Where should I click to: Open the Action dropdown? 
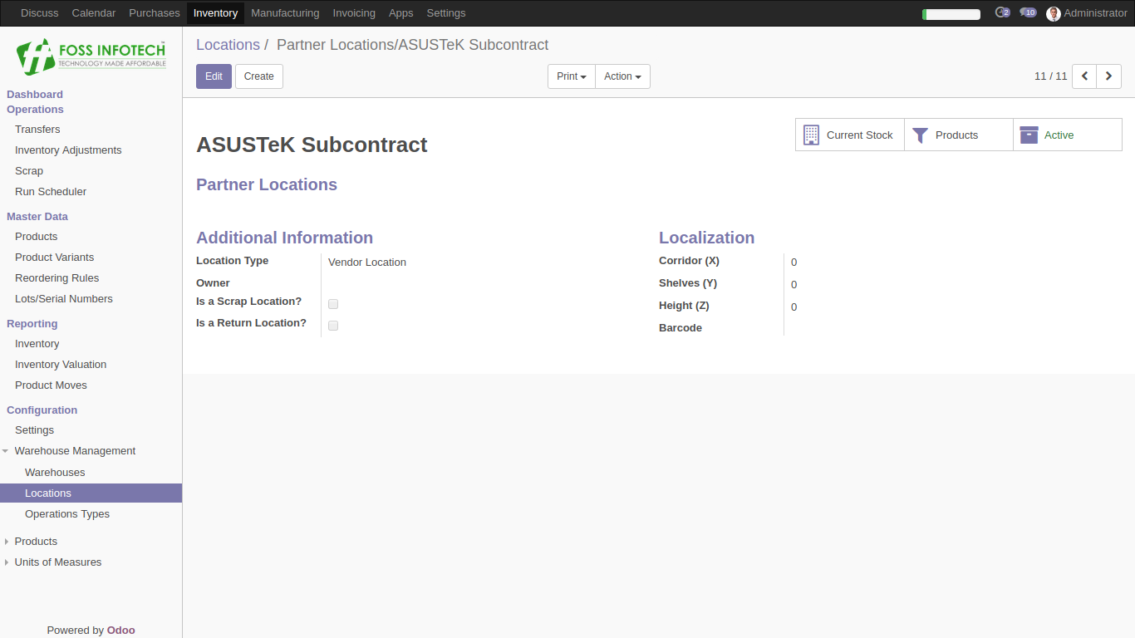[622, 76]
